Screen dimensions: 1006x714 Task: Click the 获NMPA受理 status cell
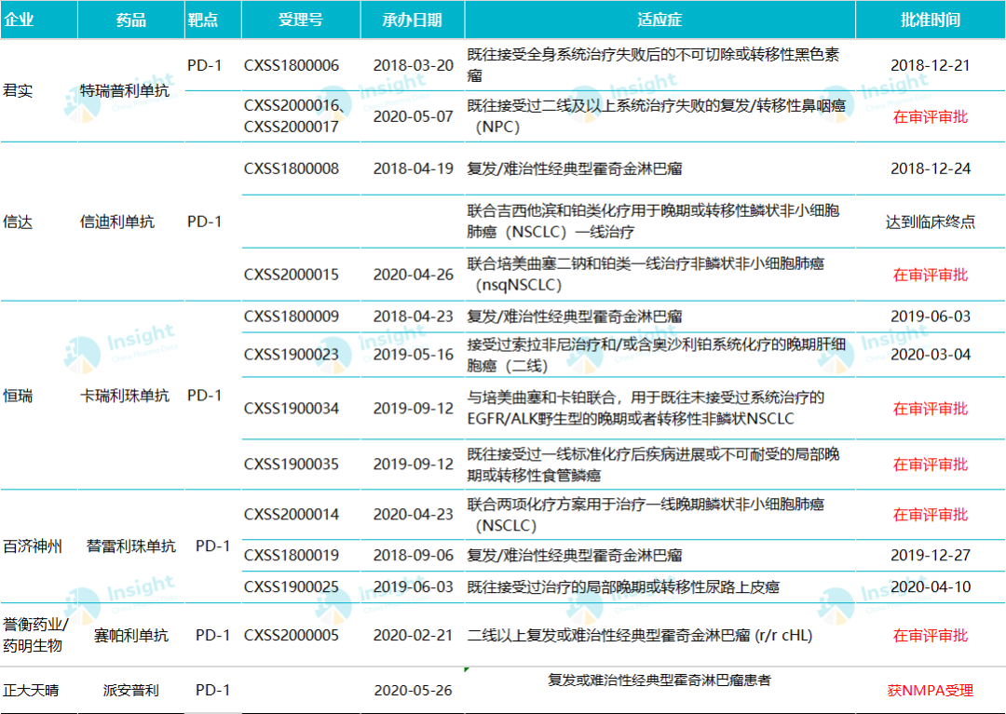tap(931, 691)
